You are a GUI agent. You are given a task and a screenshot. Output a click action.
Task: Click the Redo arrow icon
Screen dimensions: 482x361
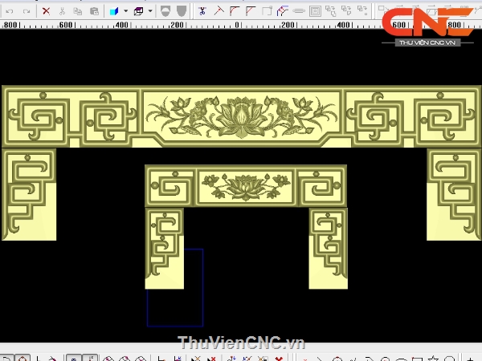pos(26,11)
